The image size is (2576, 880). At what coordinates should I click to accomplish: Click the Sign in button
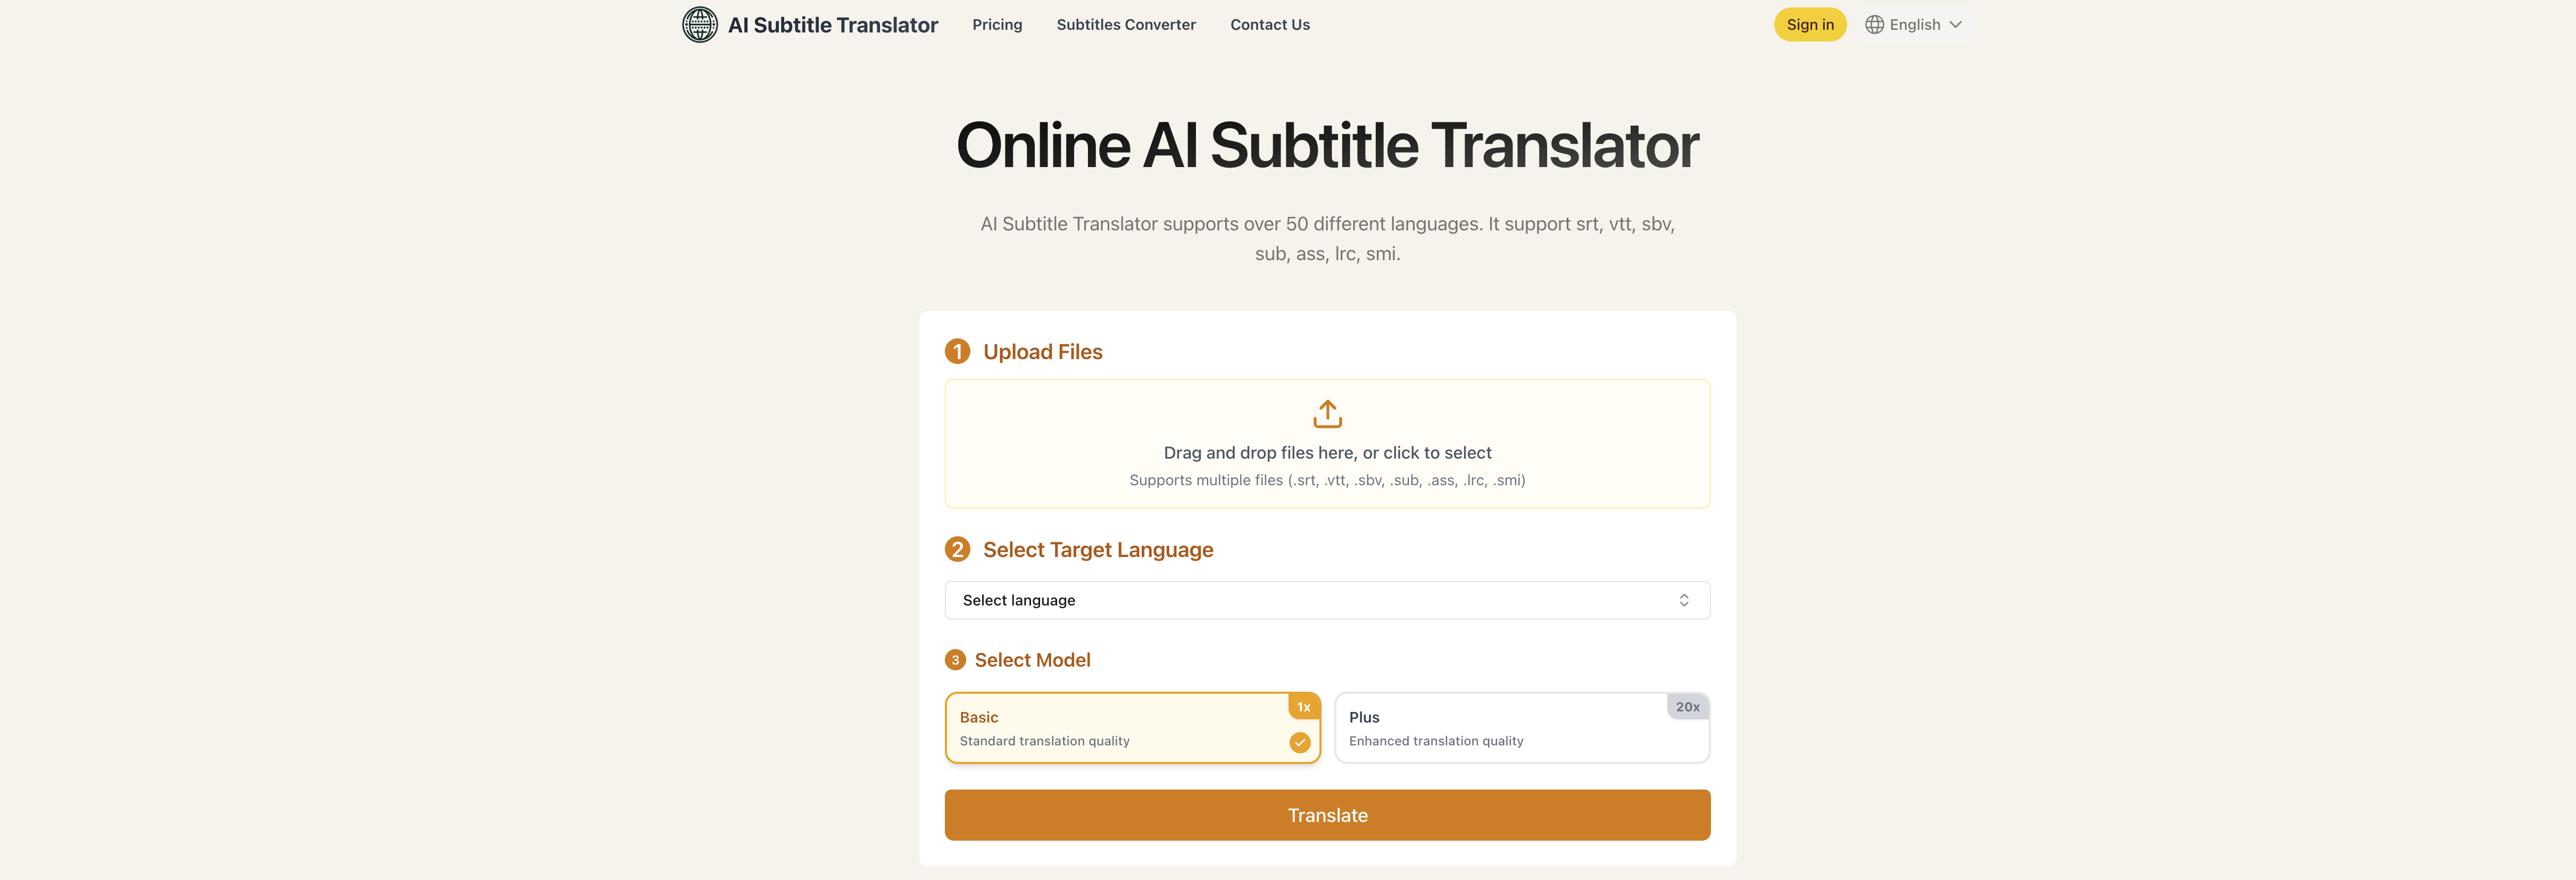1810,24
